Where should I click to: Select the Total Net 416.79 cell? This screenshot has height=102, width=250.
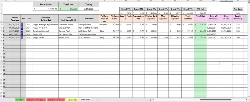click(x=200, y=24)
